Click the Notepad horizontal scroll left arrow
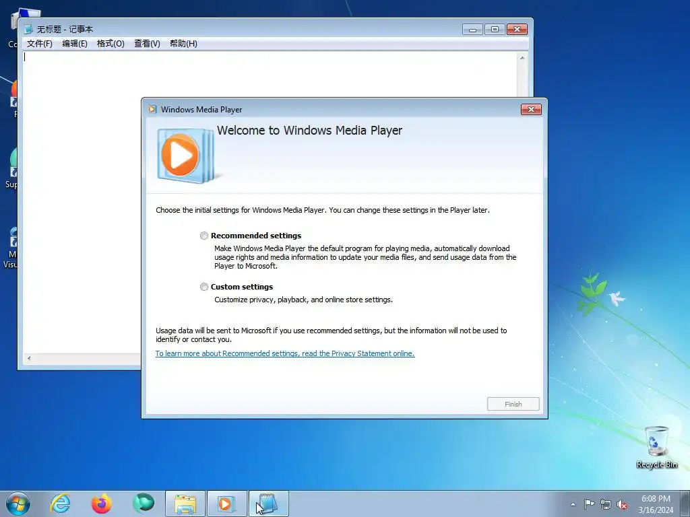This screenshot has width=690, height=517. point(29,358)
